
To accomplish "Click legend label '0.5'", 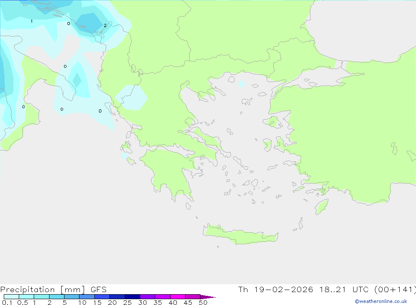I will (x=23, y=303).
